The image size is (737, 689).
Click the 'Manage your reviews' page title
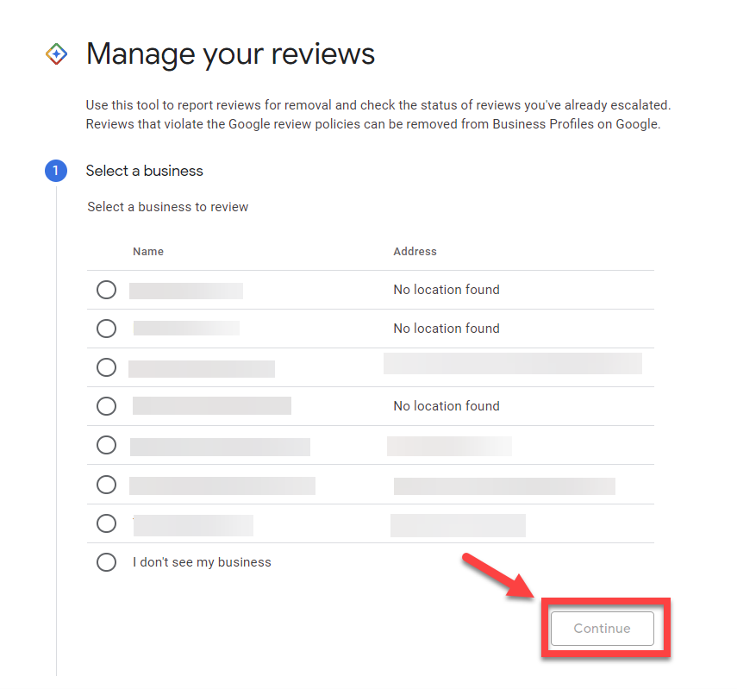click(229, 53)
